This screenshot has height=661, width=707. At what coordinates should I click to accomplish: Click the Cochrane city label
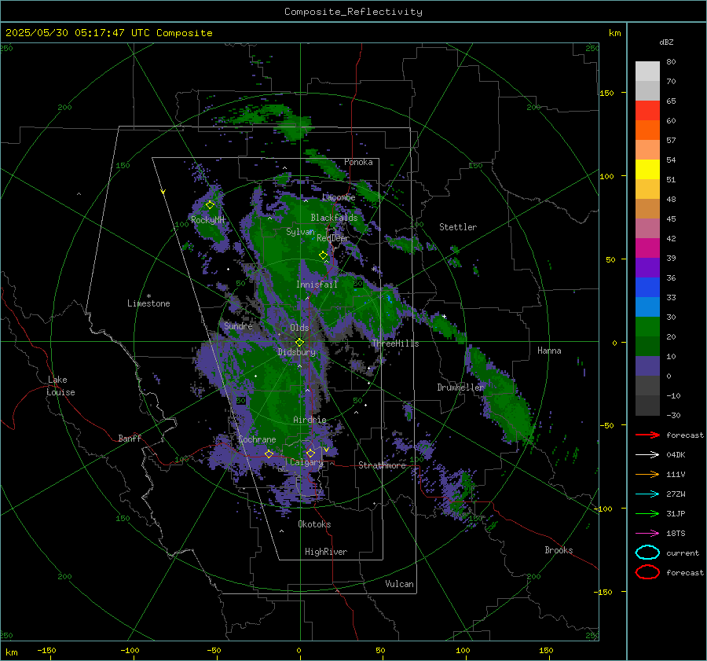pos(257,439)
